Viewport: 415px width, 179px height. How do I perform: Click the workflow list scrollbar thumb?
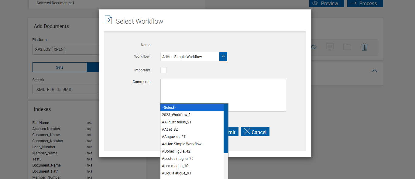226,128
